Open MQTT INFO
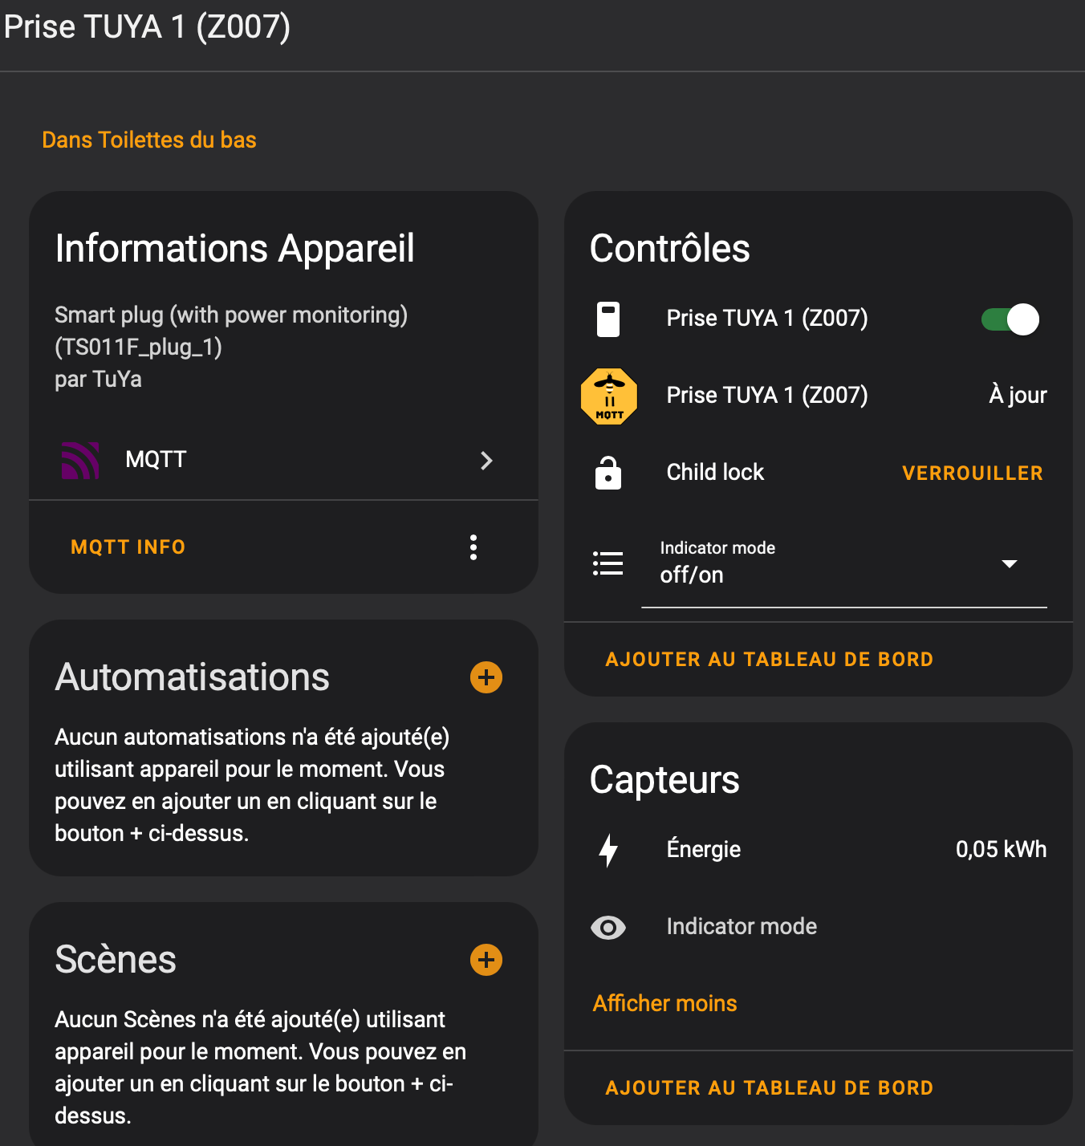Image resolution: width=1085 pixels, height=1146 pixels. [128, 547]
